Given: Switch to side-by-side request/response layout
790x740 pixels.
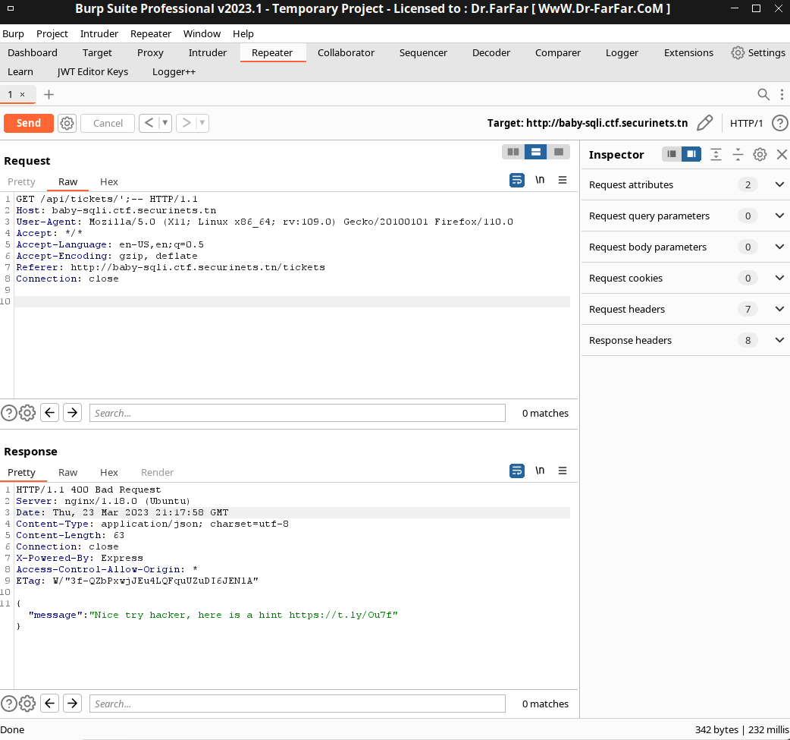Looking at the screenshot, I should coord(513,152).
